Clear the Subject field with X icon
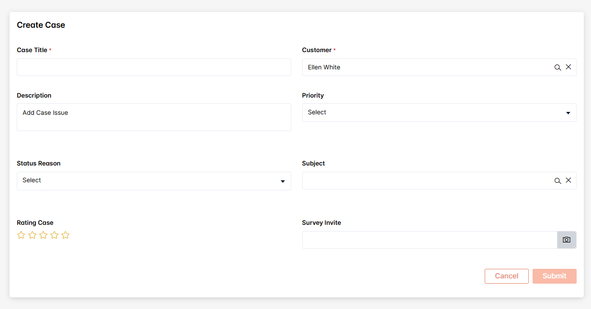The height and width of the screenshot is (309, 591). 568,181
